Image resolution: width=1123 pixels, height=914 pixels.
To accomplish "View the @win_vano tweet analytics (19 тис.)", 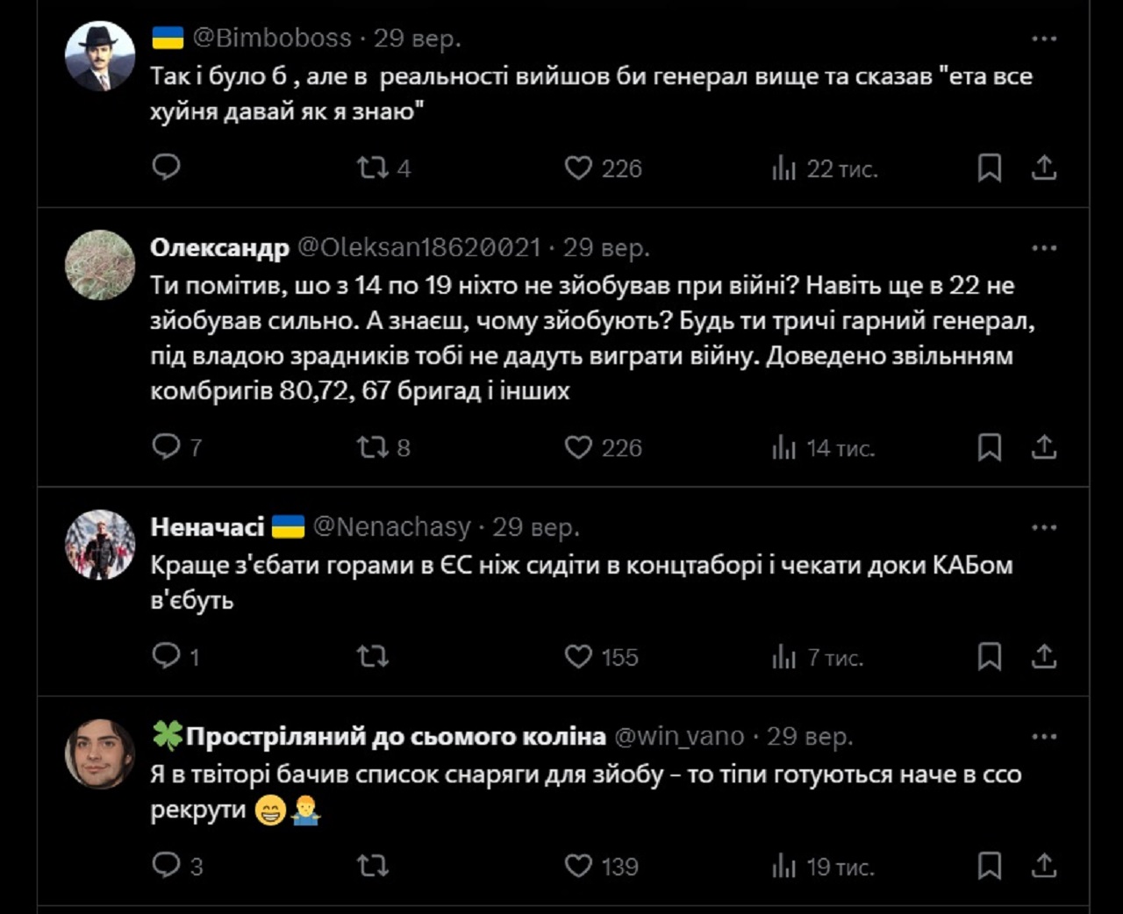I will (x=783, y=867).
